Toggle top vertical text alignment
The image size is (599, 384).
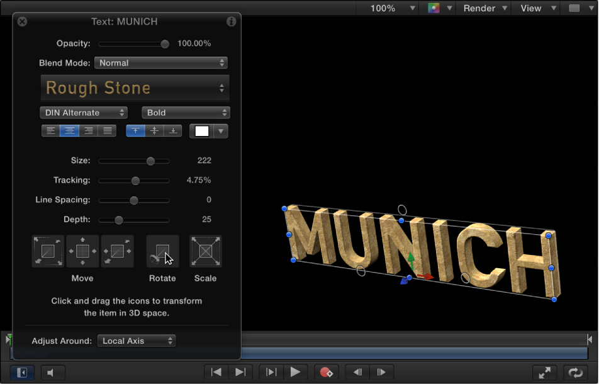(135, 130)
